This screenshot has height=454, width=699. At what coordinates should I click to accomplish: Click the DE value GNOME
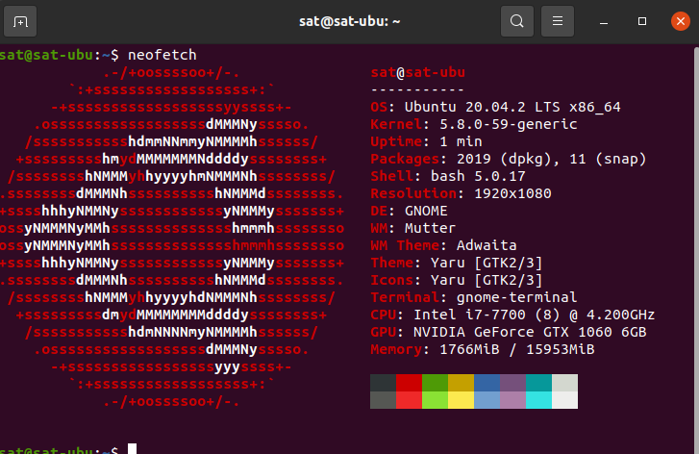(426, 211)
